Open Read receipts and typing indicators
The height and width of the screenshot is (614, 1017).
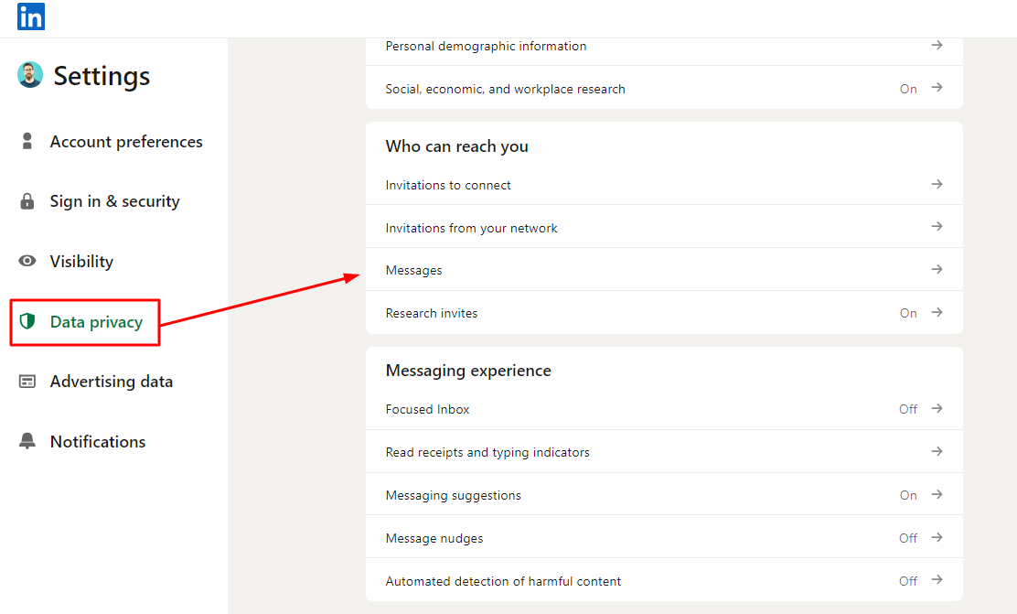click(487, 452)
